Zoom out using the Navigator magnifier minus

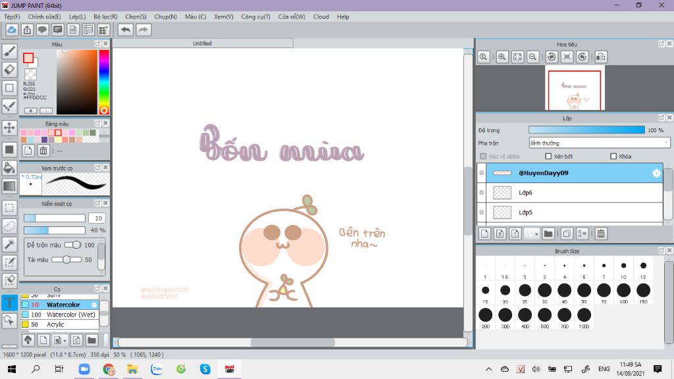click(532, 57)
